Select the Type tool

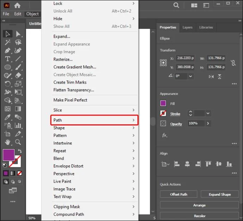point(8,59)
